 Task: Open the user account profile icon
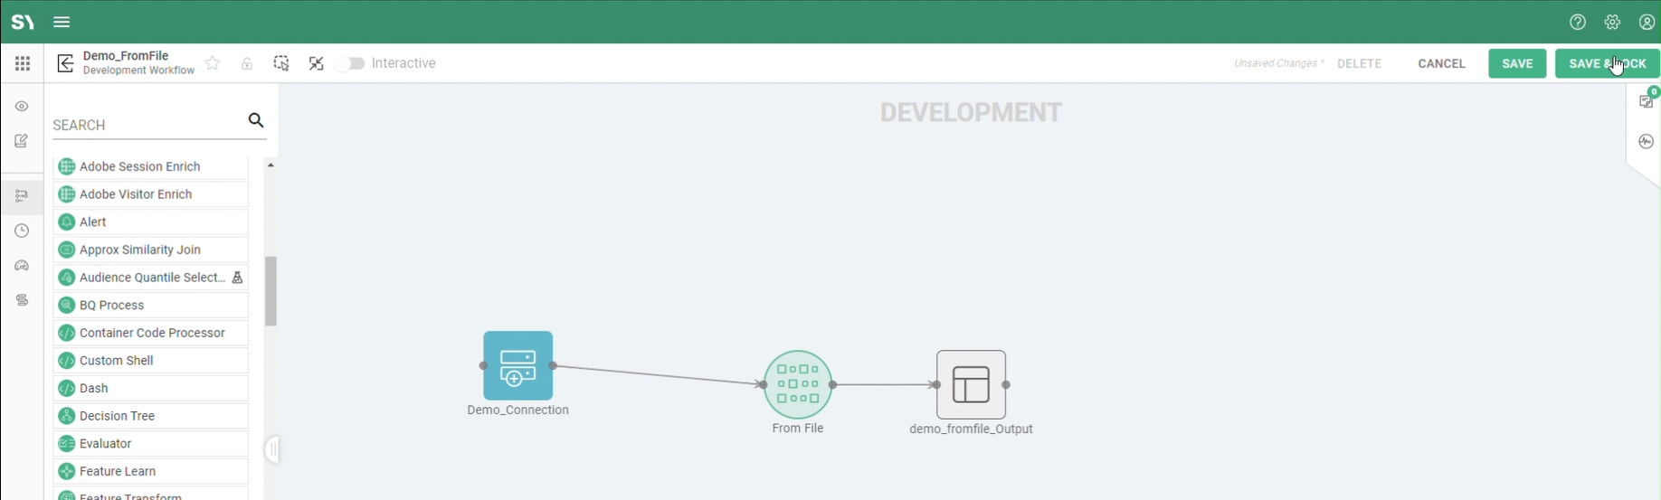coord(1647,22)
